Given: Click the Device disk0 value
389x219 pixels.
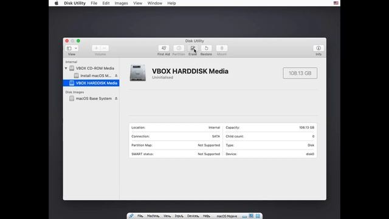Looking at the screenshot, I should [x=310, y=154].
